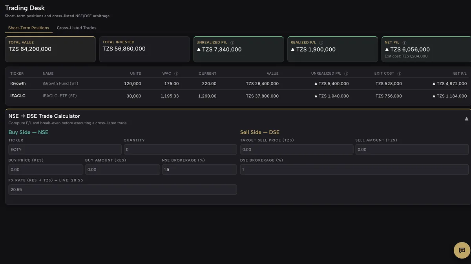Click the Total Invested card amount
This screenshot has width=471, height=264.
pyautogui.click(x=124, y=49)
